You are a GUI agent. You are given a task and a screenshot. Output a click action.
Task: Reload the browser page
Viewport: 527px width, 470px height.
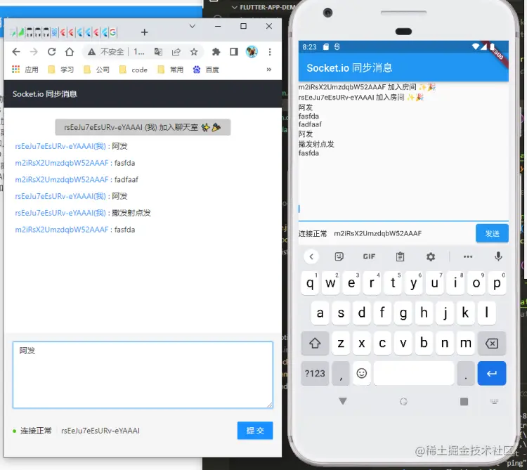51,52
